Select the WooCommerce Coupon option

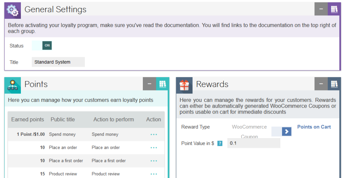[249, 132]
